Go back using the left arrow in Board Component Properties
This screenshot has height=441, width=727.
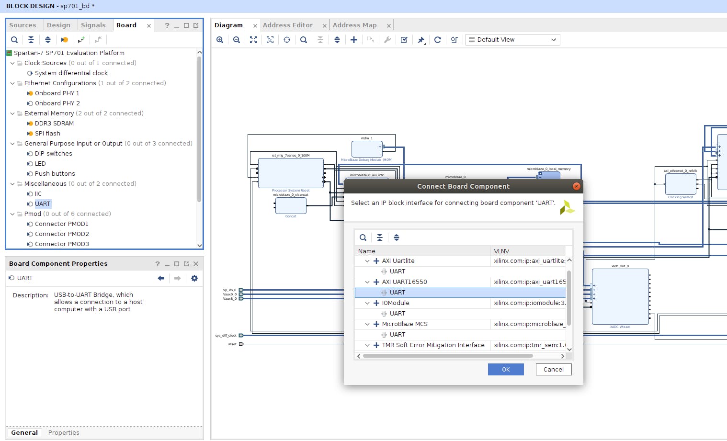[161, 278]
